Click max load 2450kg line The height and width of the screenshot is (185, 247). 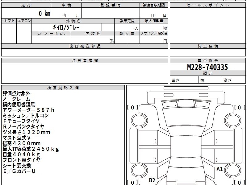[x=31, y=149]
